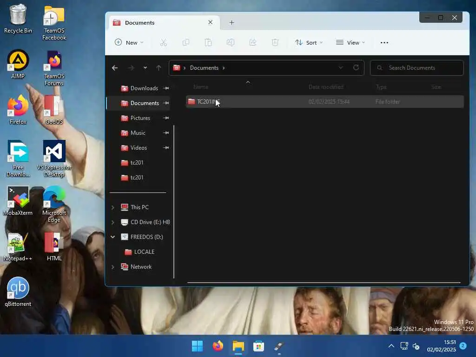Viewport: 476px width, 357px height.
Task: Refresh the Documents folder view
Action: (x=356, y=67)
